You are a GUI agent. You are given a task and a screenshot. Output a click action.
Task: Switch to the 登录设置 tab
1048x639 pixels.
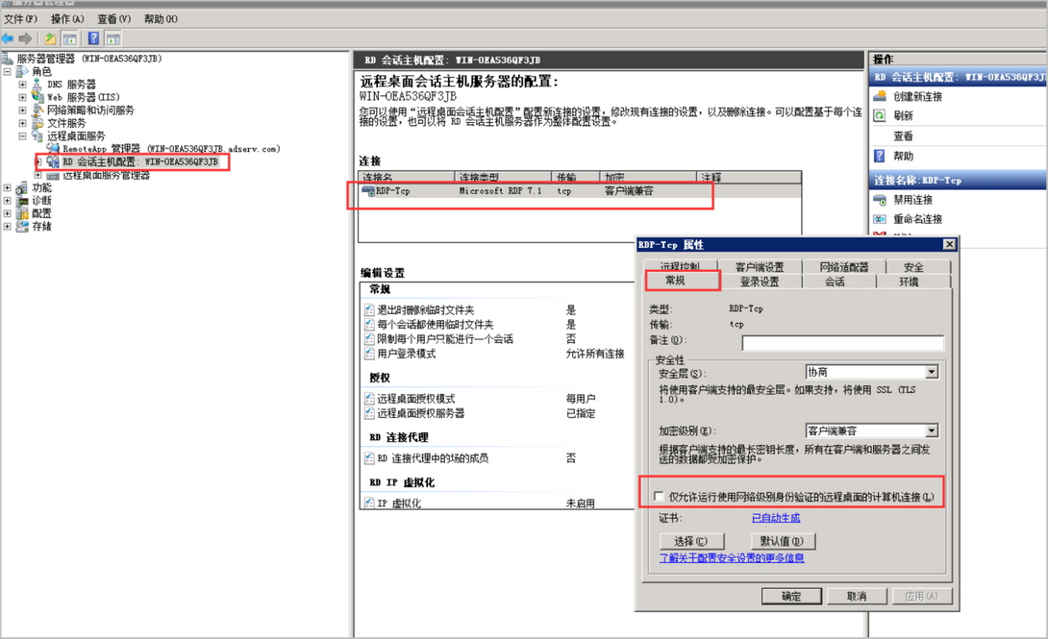(x=760, y=282)
